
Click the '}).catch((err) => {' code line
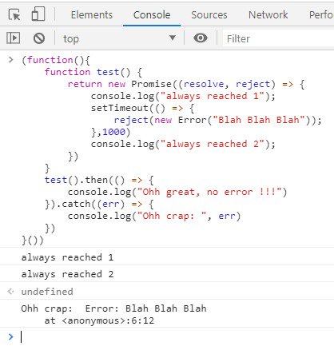click(x=99, y=204)
